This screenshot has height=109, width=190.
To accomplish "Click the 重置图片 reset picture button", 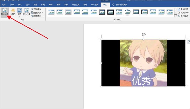I will tap(36, 16).
